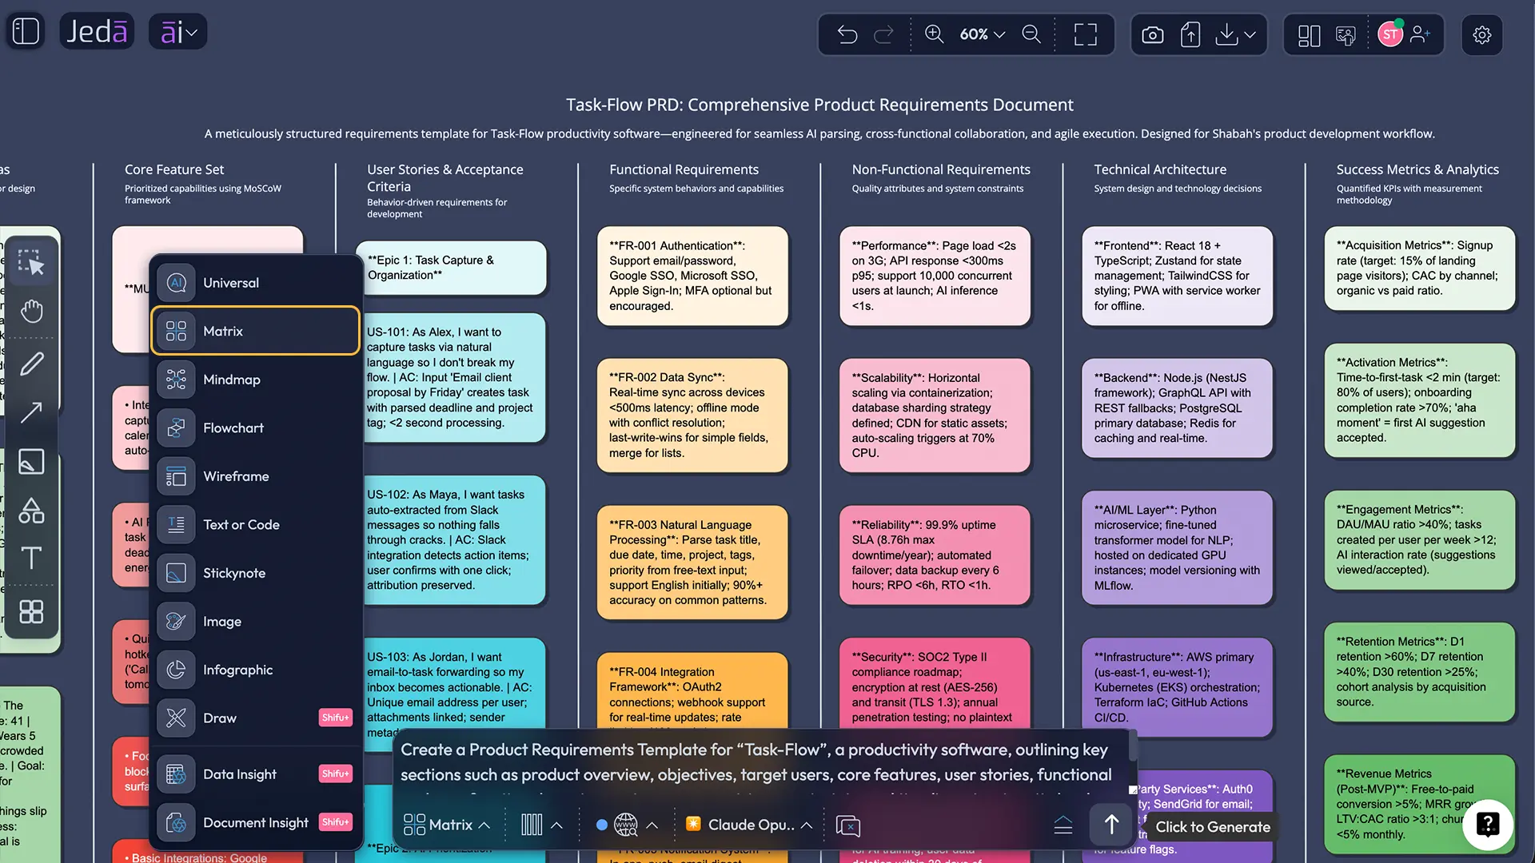Choose the selection pointer tool

(x=31, y=263)
